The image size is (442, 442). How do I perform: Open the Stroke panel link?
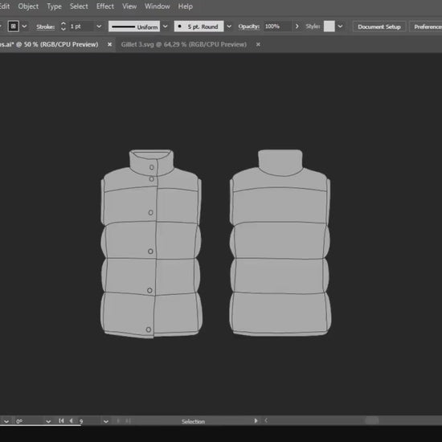coord(45,27)
